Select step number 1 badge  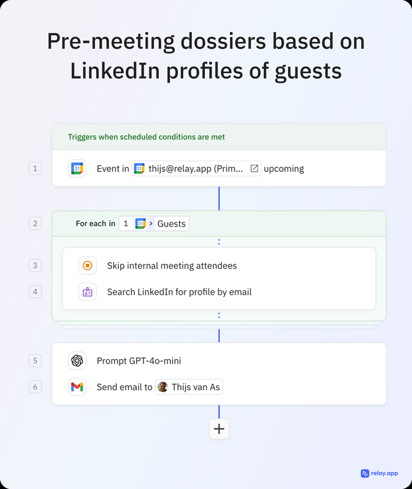(35, 169)
